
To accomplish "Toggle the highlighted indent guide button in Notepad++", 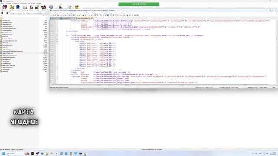I will [108, 16].
